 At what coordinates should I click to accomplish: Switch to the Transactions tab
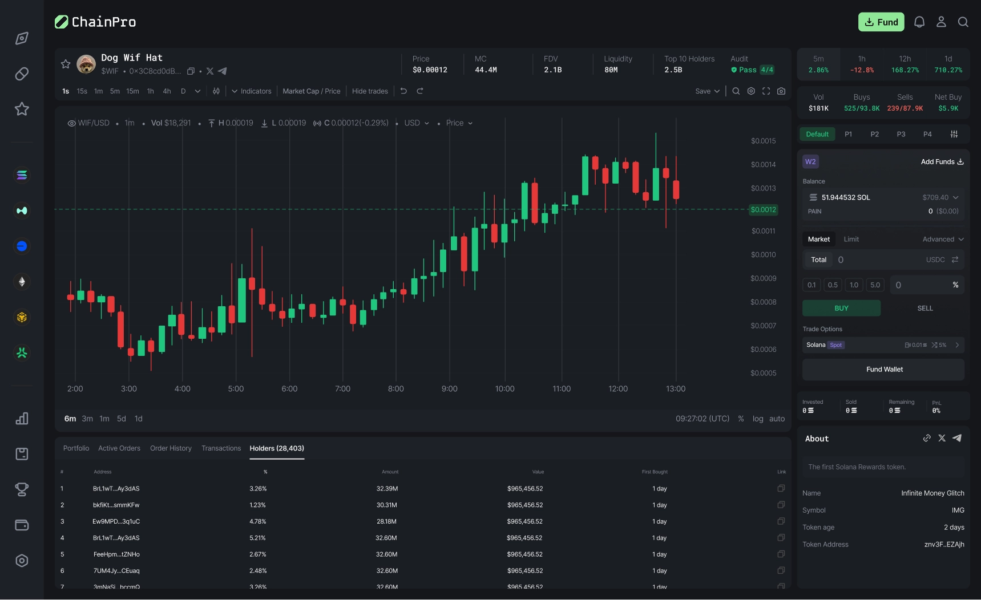(x=221, y=448)
